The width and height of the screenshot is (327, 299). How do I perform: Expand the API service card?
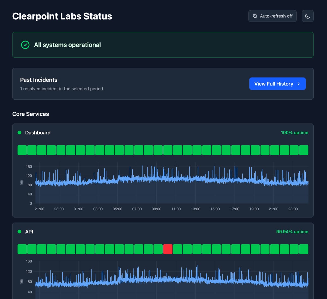[29, 232]
